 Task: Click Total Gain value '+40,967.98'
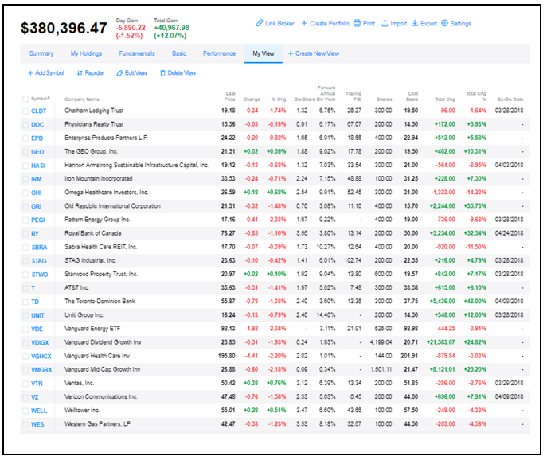(172, 28)
